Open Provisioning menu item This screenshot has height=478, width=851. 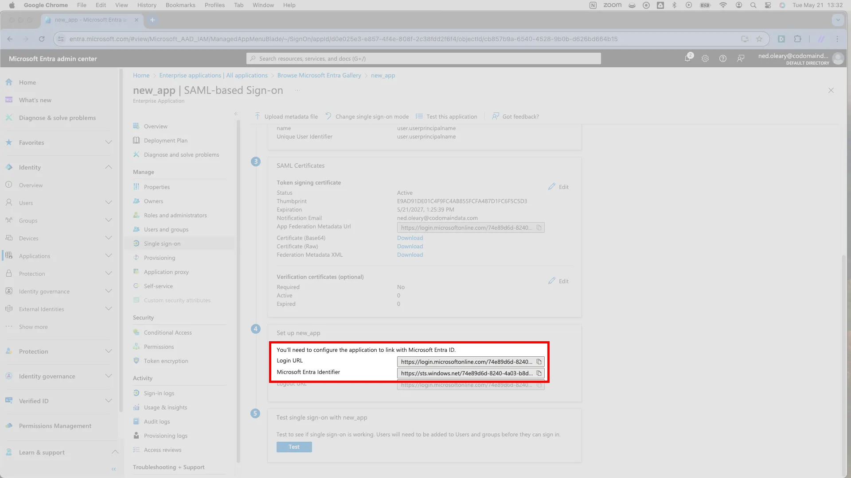coord(159,258)
